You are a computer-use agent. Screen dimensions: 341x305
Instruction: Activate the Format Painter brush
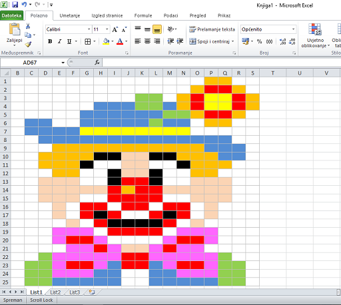(x=28, y=44)
